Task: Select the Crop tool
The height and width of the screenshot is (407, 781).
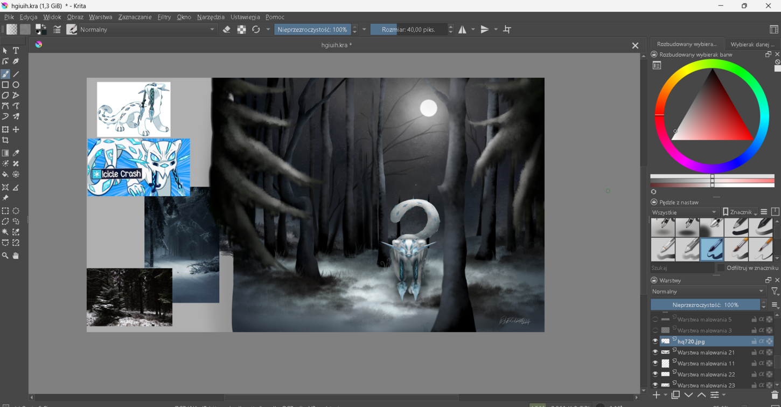Action: tap(5, 140)
